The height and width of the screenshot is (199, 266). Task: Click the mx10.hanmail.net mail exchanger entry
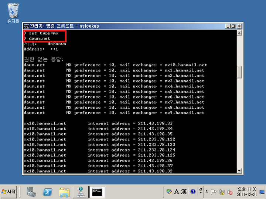click(186, 65)
